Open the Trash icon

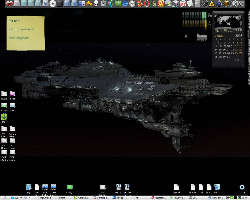(x=242, y=189)
